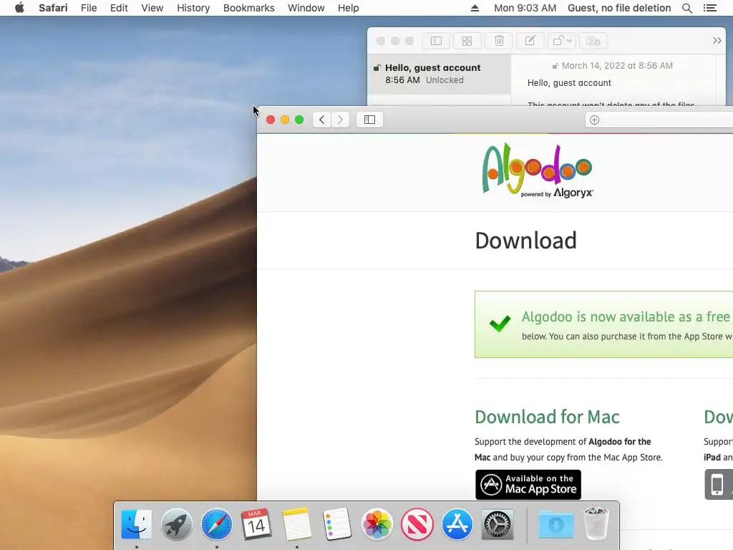
Task: Open the Safari menu
Action: (x=53, y=8)
